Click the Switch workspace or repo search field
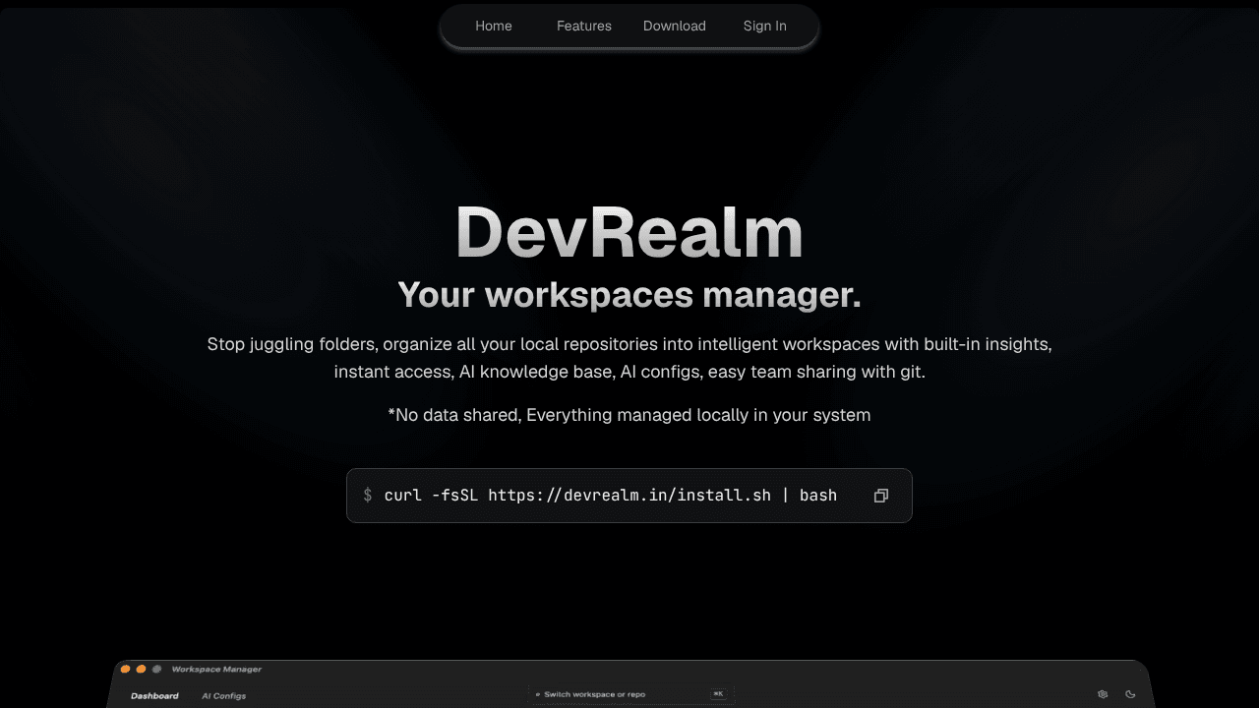This screenshot has width=1259, height=708. tap(631, 694)
